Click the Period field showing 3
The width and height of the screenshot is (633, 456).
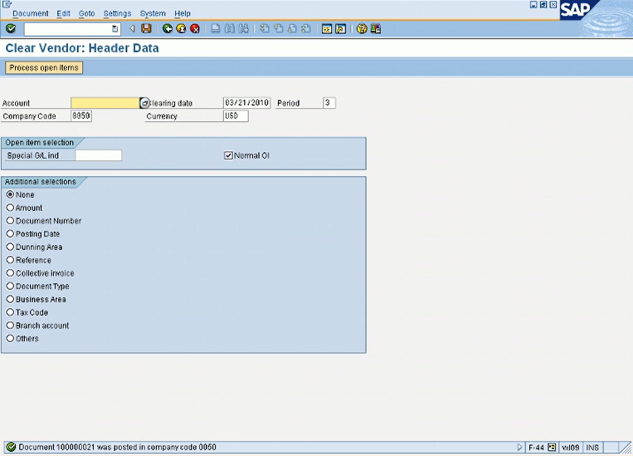[x=329, y=103]
